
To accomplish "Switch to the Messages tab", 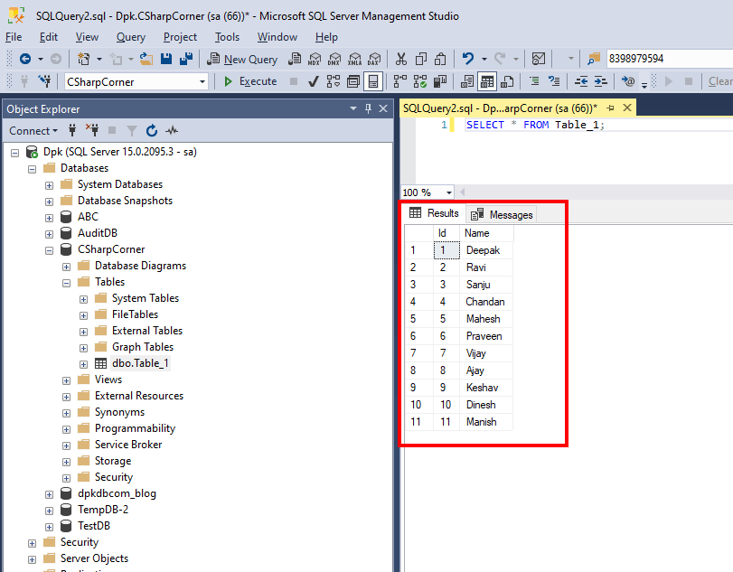I will click(x=502, y=214).
